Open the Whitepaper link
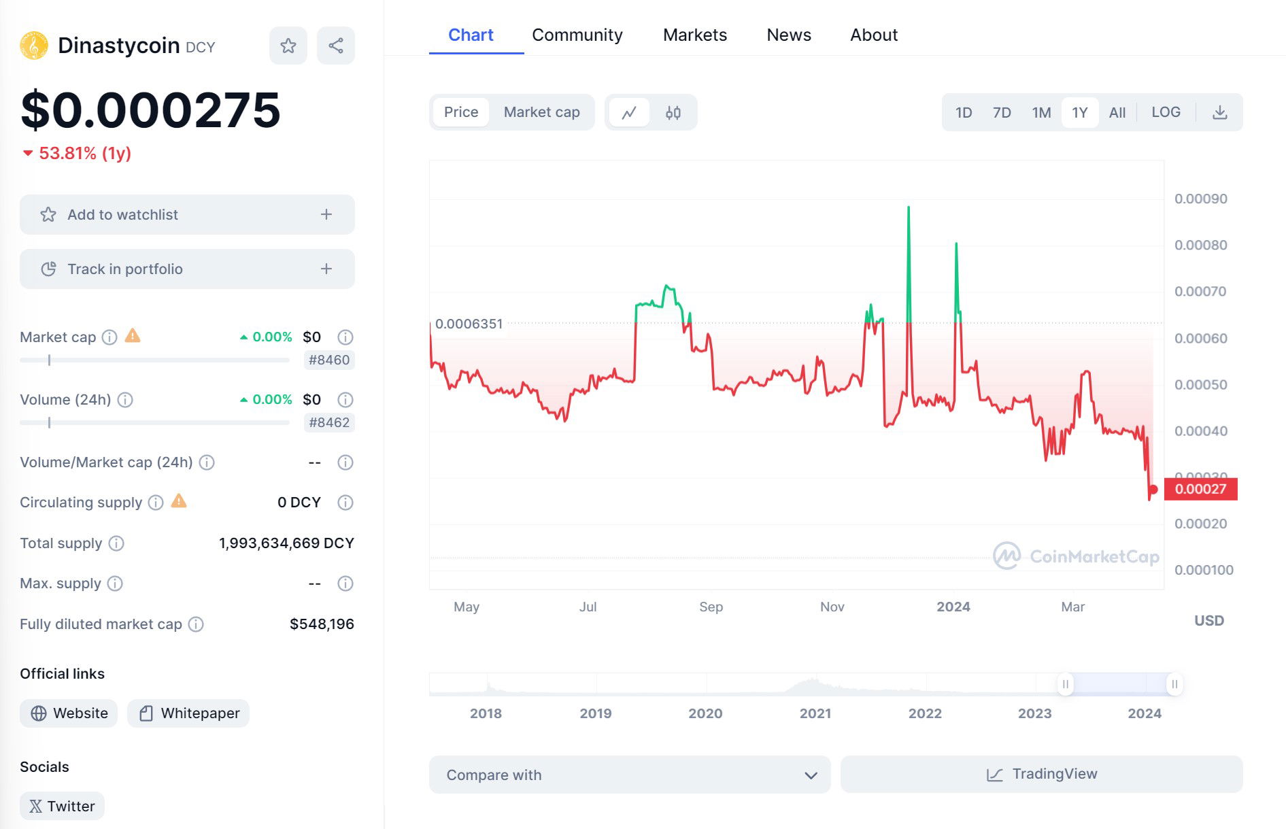This screenshot has width=1286, height=829. pos(188,713)
